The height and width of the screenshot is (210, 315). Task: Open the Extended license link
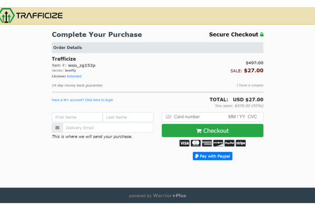pyautogui.click(x=75, y=76)
